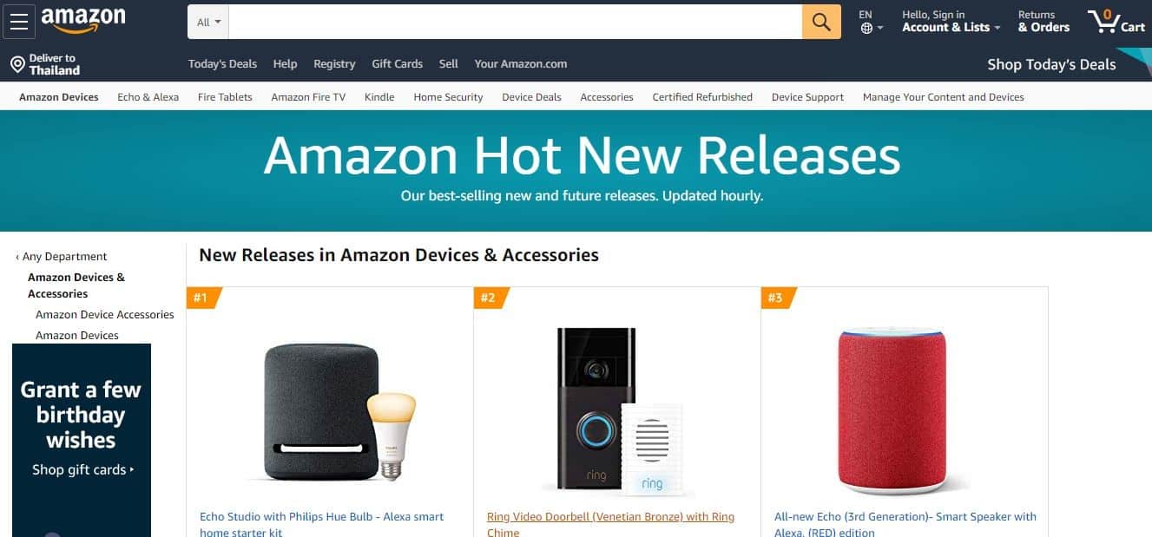The width and height of the screenshot is (1152, 537).
Task: Open the hamburger menu icon
Action: point(19,22)
